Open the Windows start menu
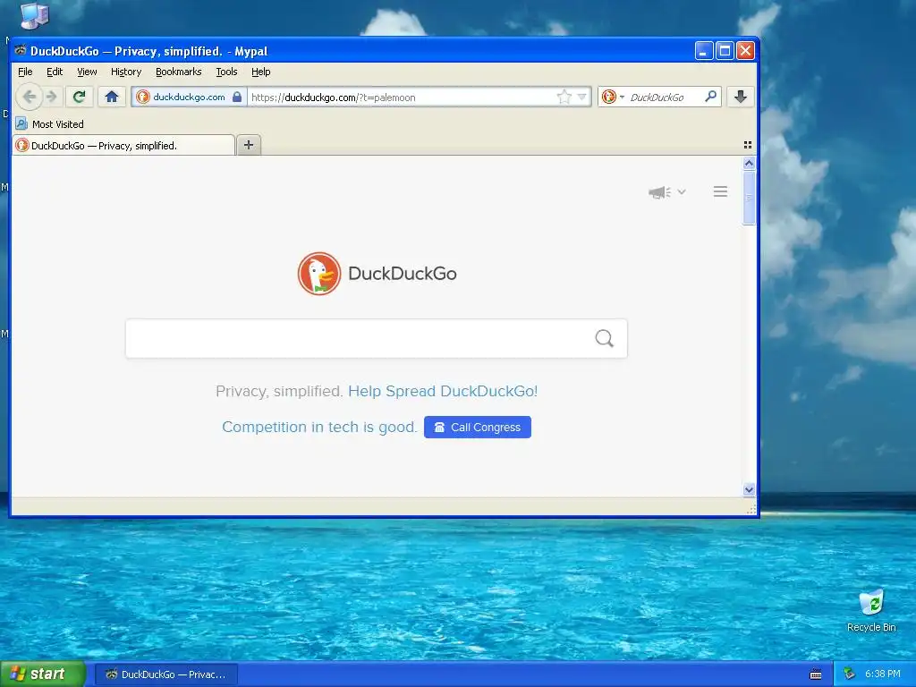The image size is (916, 687). 43,674
